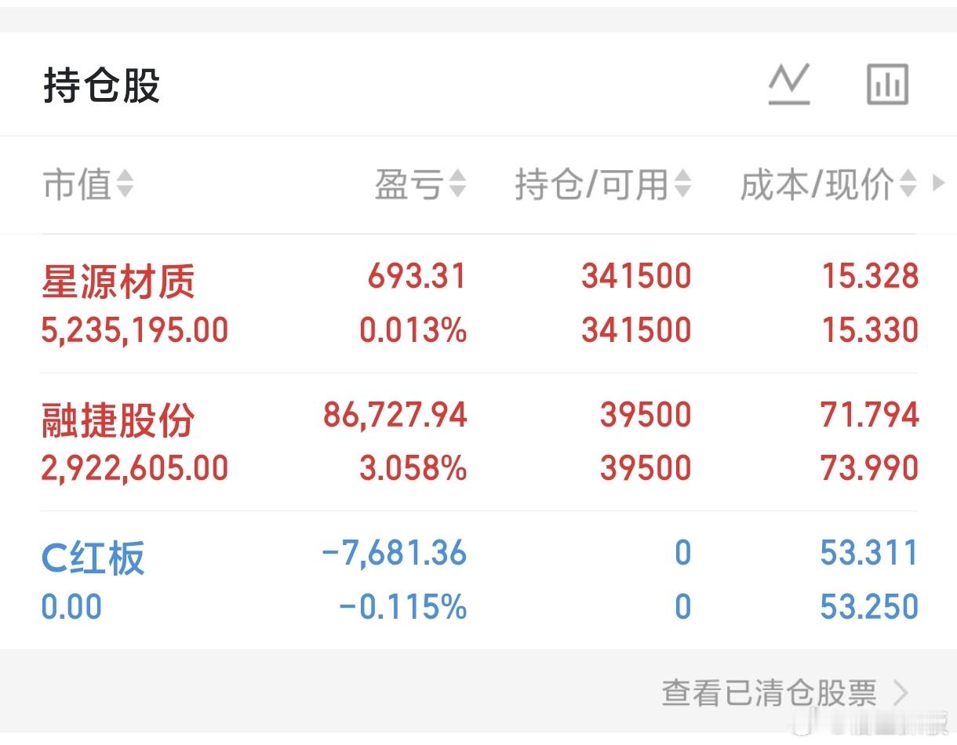Open the trend line chart view icon
The width and height of the screenshot is (957, 745).
[789, 82]
